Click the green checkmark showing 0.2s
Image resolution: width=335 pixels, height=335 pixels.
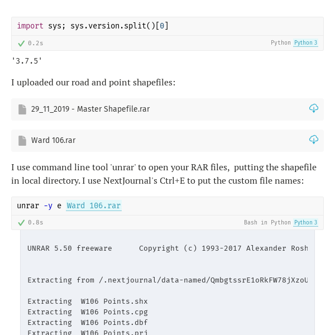click(21, 44)
